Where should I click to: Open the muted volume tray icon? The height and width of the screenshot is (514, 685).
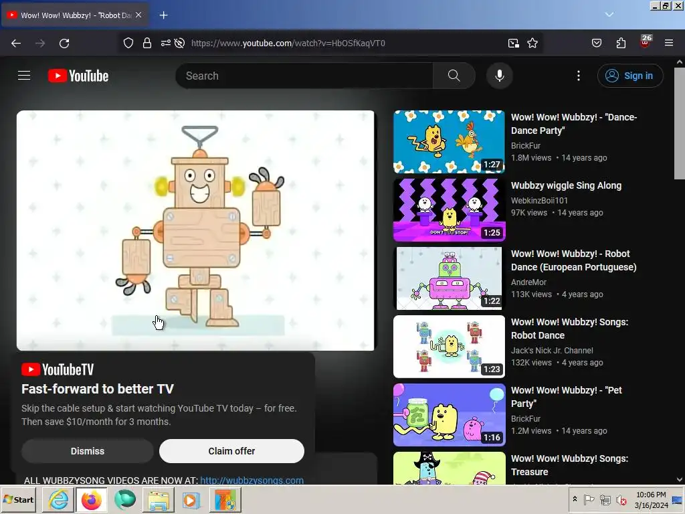click(621, 499)
